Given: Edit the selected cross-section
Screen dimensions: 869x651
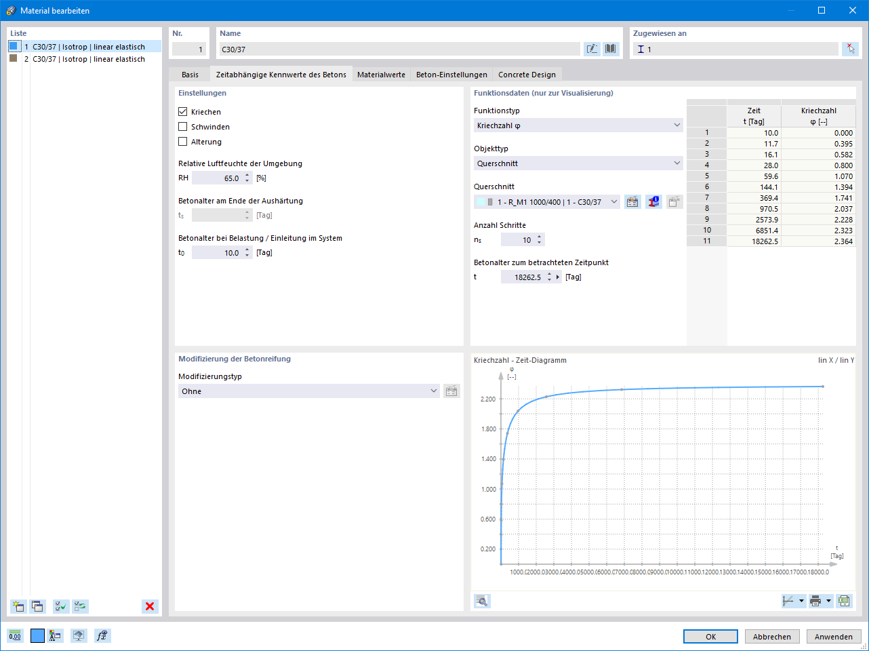Looking at the screenshot, I should (632, 201).
